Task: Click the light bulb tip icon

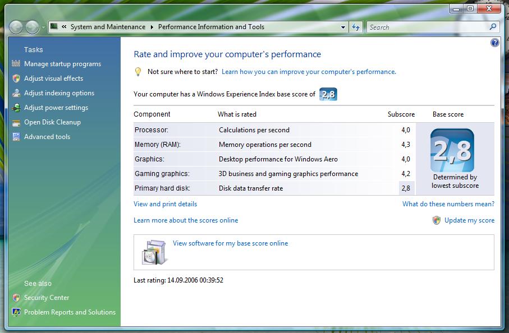Action: tap(138, 72)
